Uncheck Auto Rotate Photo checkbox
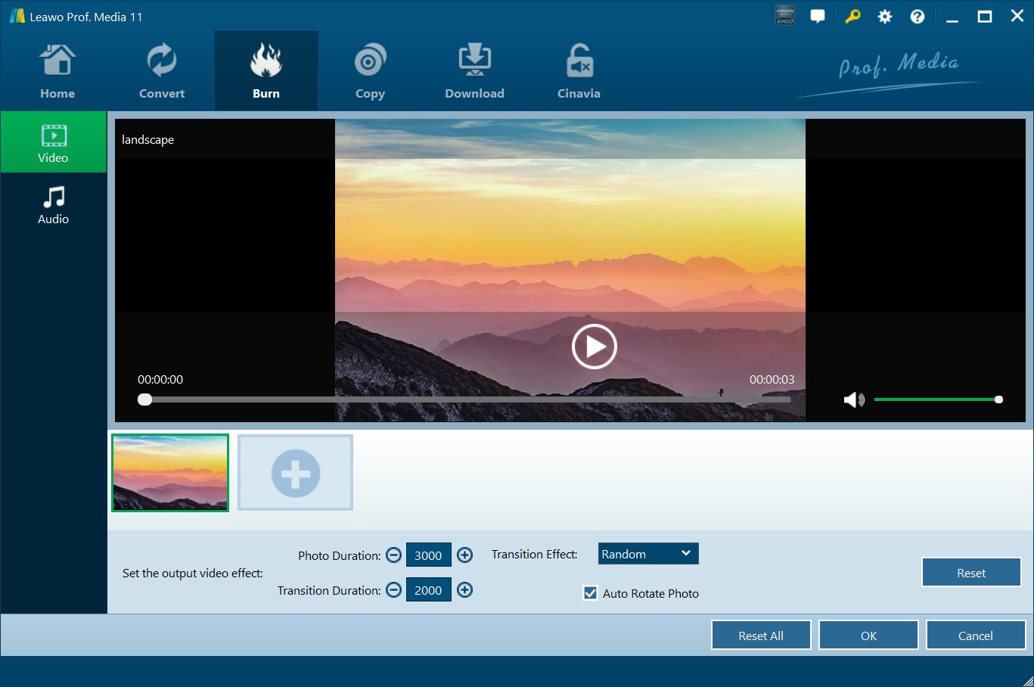The height and width of the screenshot is (687, 1034). tap(591, 593)
